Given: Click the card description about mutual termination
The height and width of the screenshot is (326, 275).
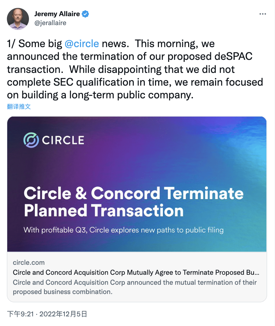Looking at the screenshot, I should pyautogui.click(x=135, y=287).
